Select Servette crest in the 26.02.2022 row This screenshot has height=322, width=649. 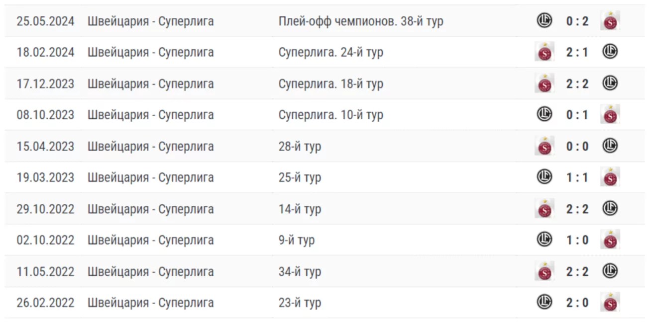(610, 303)
